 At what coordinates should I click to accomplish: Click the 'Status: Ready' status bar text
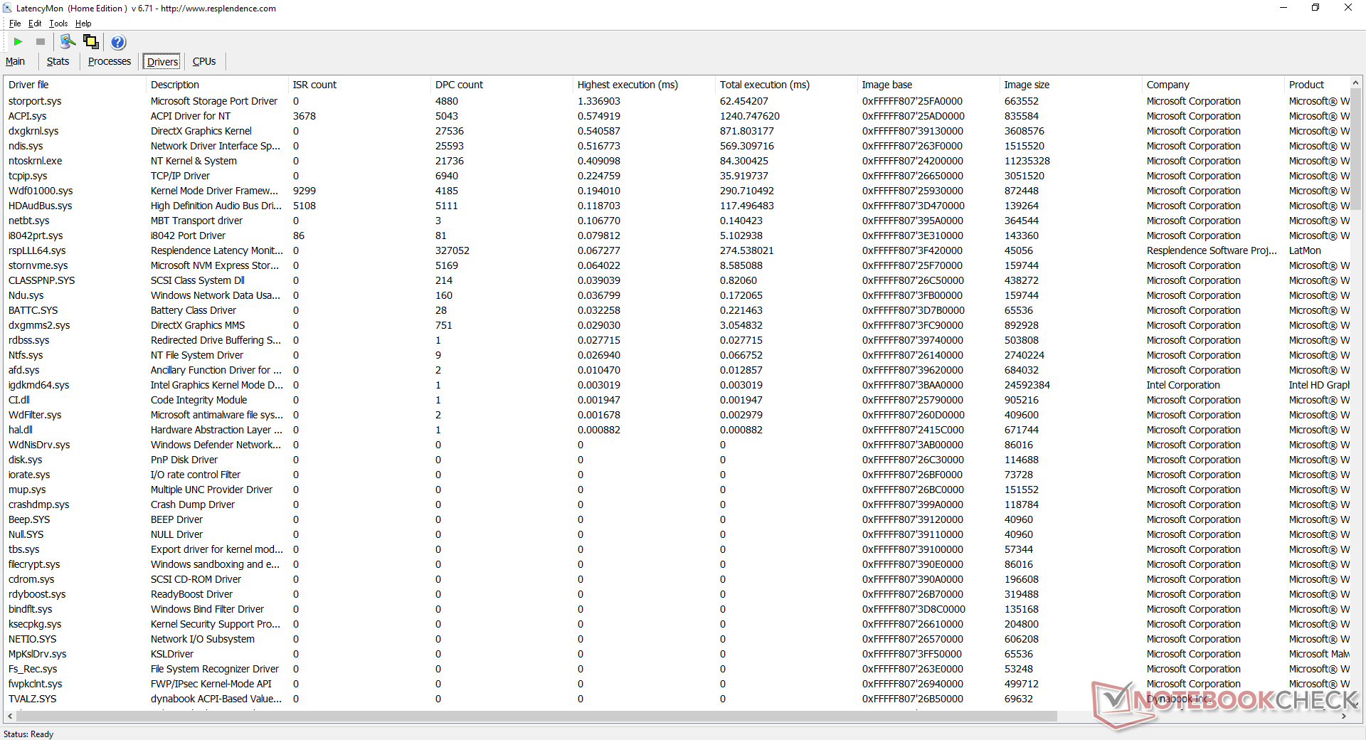[x=28, y=734]
